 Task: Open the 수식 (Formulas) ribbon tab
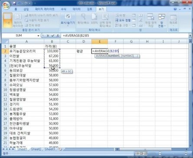click(63, 9)
